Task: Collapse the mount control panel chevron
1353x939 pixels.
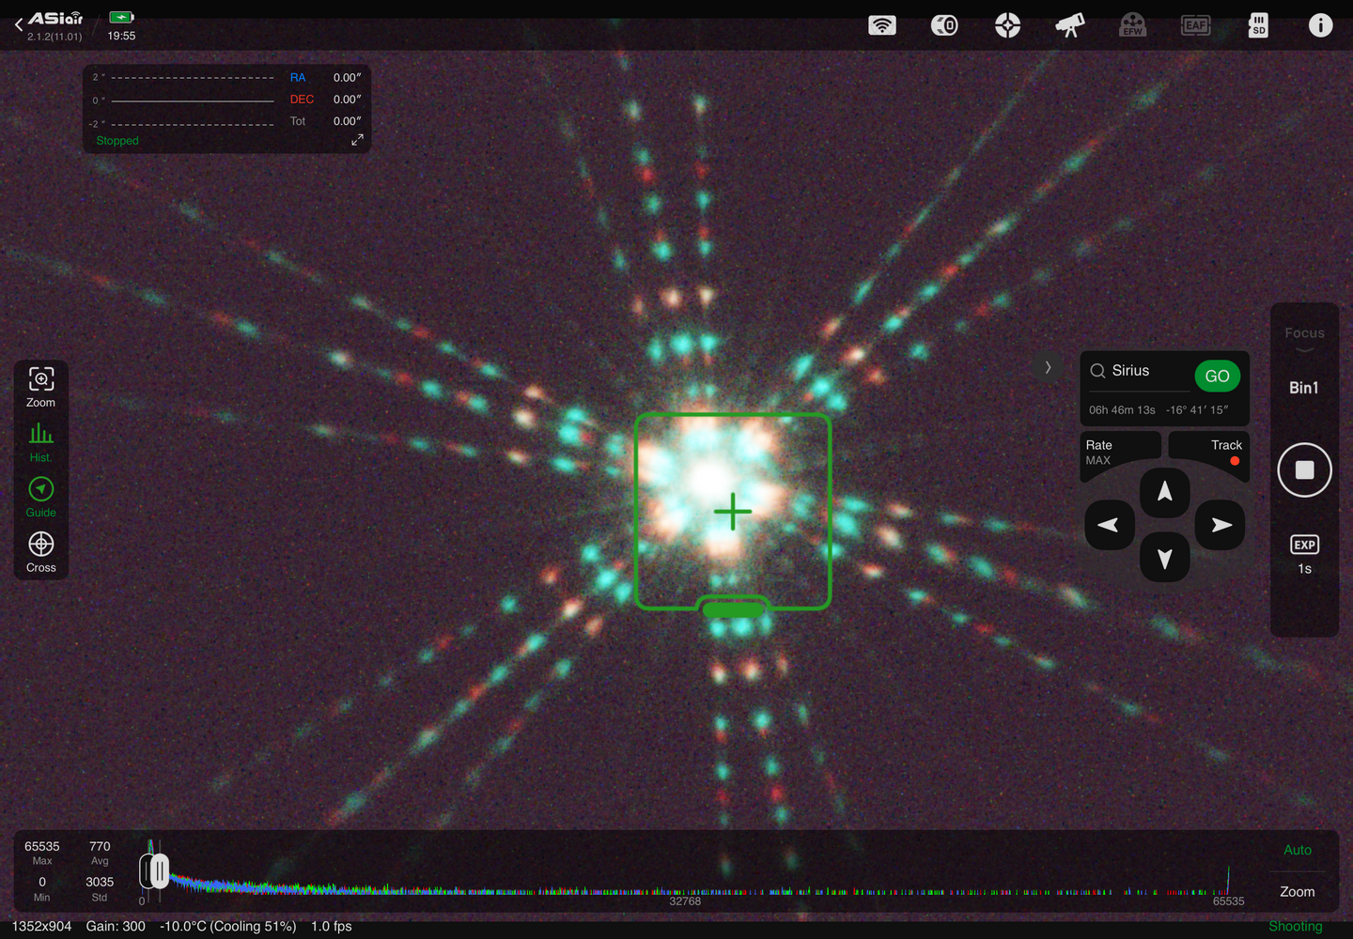Action: point(1048,367)
